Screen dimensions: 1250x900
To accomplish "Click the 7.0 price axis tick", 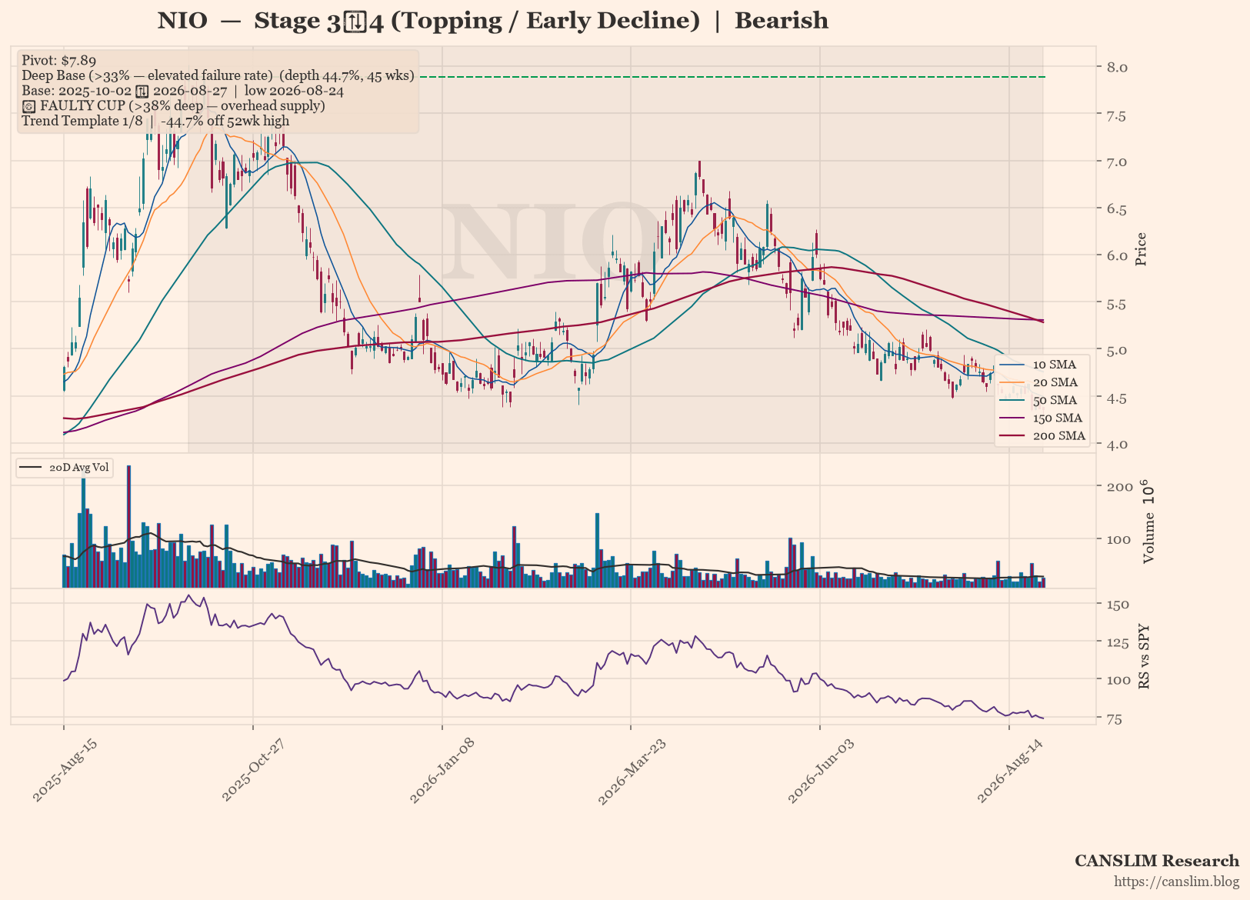I will (1116, 162).
